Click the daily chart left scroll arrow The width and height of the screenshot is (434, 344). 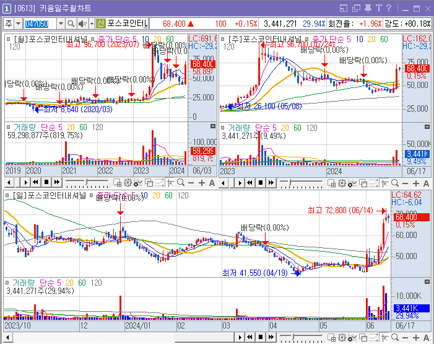point(8,337)
